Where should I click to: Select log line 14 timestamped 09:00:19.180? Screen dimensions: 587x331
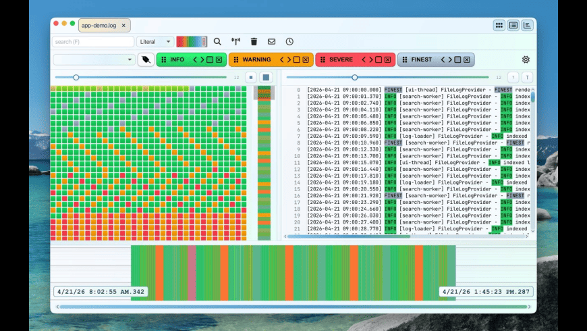coord(410,182)
